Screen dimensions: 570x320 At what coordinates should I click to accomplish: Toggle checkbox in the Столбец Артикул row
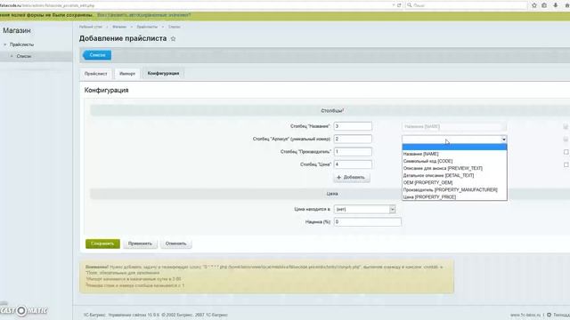[566, 140]
